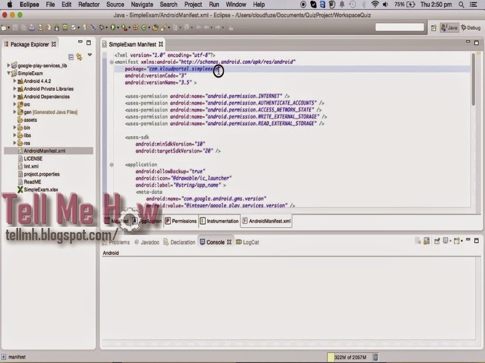The width and height of the screenshot is (485, 363).
Task: Open the Refactor menu
Action: tap(89, 4)
